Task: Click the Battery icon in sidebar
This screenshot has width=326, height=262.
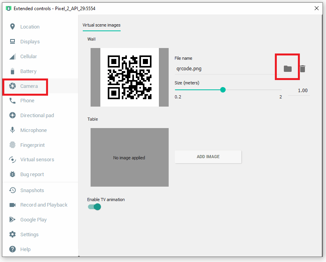Action: pyautogui.click(x=12, y=71)
